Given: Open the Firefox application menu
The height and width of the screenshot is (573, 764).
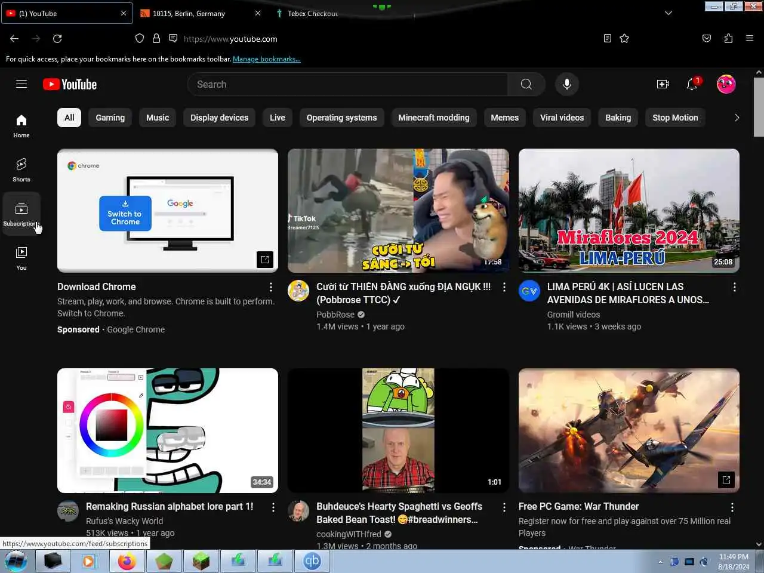Looking at the screenshot, I should 750,39.
